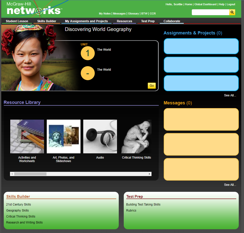Select the yellow dash circle below Unit 1

(x=87, y=73)
